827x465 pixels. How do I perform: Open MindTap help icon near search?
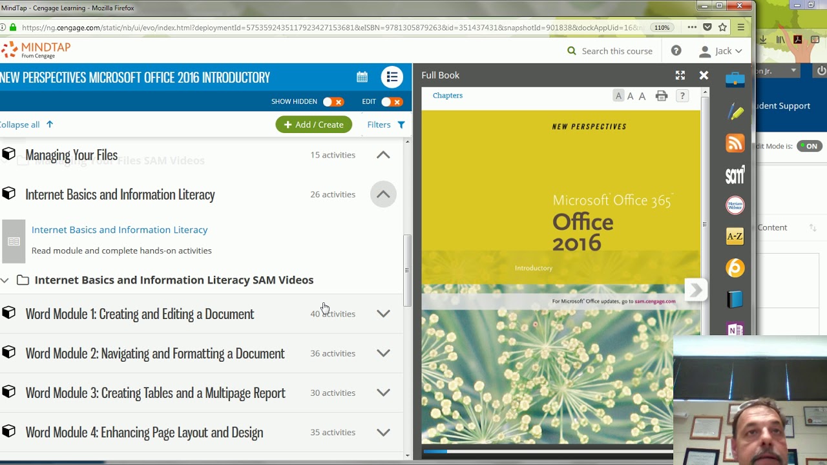coord(676,51)
